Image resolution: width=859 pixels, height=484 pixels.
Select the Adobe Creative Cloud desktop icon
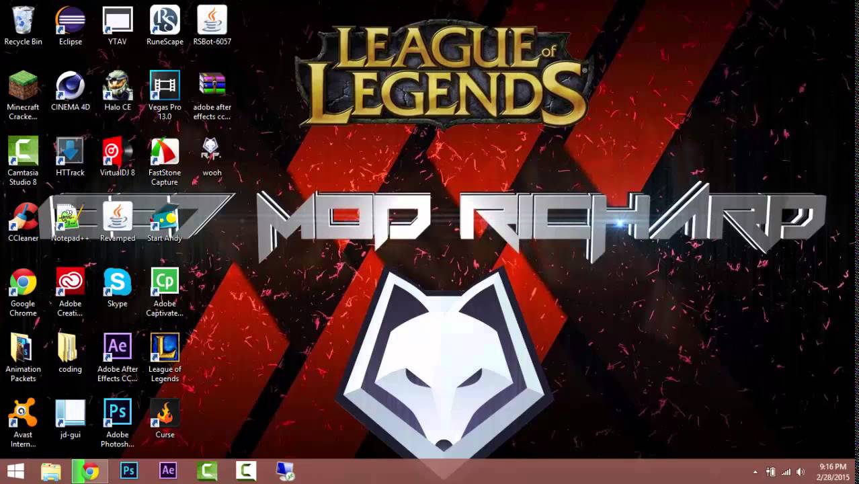70,292
